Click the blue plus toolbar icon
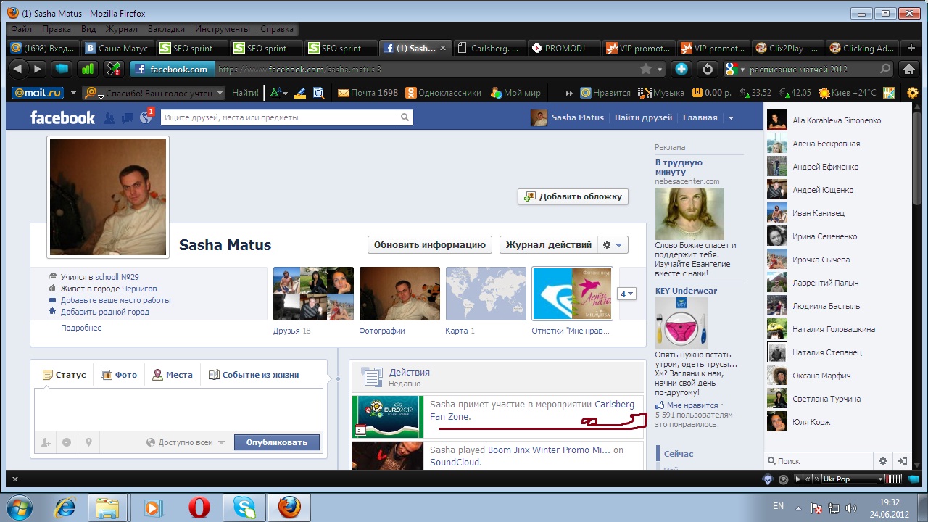The height and width of the screenshot is (522, 928). [681, 69]
